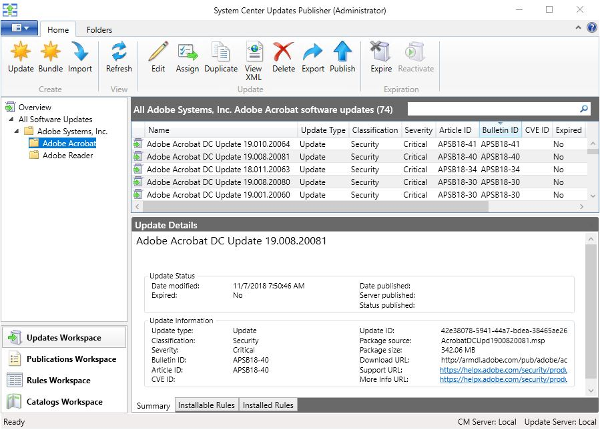Collapse the All Software Updates node
This screenshot has height=430, width=600.
(x=11, y=120)
